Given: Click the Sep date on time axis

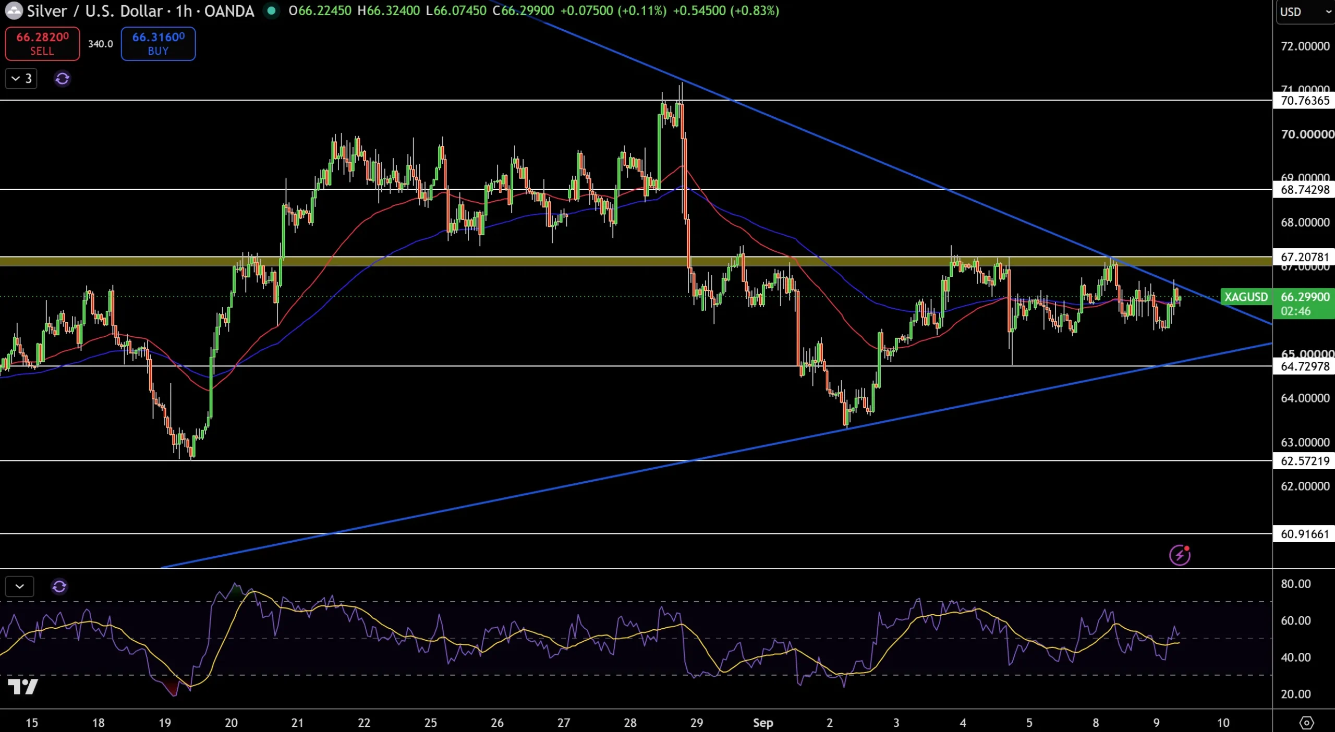Looking at the screenshot, I should (763, 723).
